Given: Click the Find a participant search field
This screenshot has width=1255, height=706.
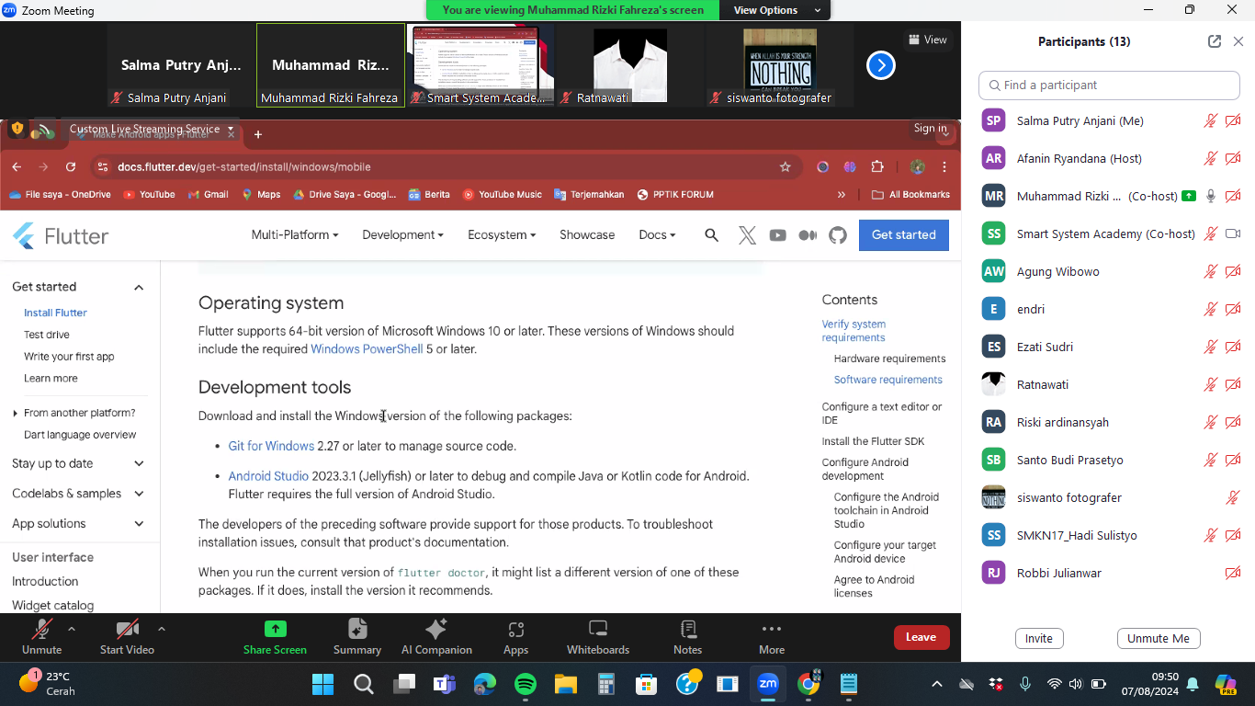Looking at the screenshot, I should pos(1109,85).
